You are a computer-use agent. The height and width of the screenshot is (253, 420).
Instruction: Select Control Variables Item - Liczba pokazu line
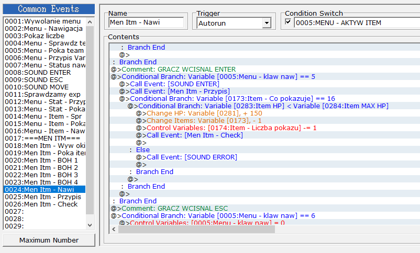tap(264, 128)
